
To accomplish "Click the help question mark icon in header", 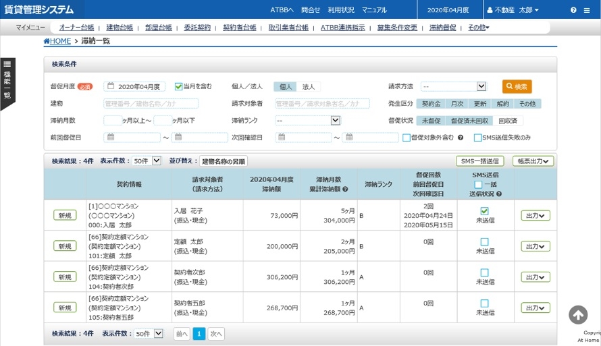I will (573, 10).
